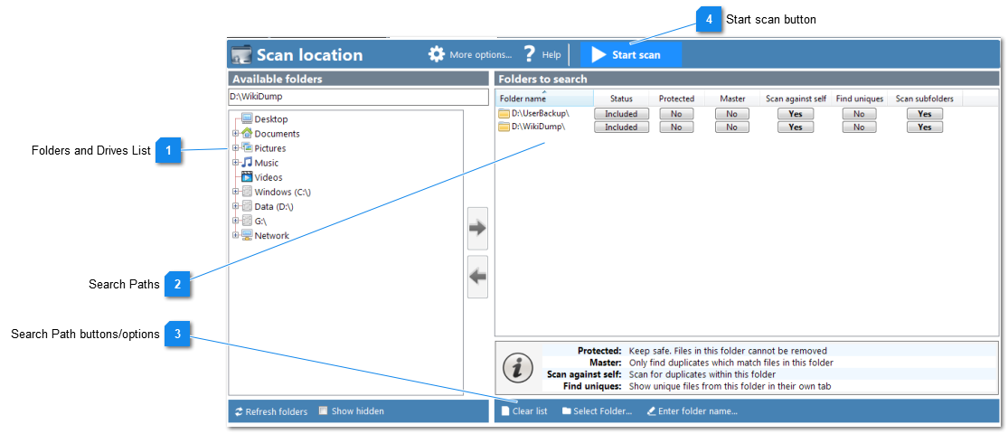Click the folder icon for D:\WikiDump\
The image size is (1008, 434).
pyautogui.click(x=504, y=127)
